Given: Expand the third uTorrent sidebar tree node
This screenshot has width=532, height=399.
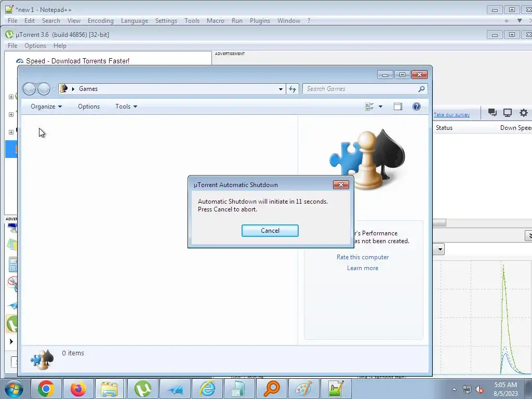Looking at the screenshot, I should (11, 132).
